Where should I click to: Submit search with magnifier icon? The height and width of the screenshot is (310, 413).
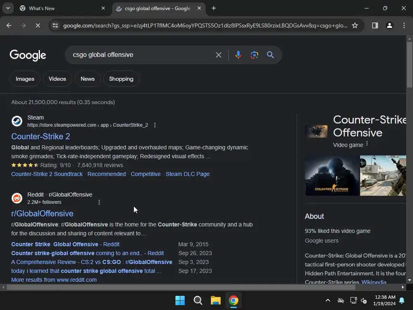[270, 55]
